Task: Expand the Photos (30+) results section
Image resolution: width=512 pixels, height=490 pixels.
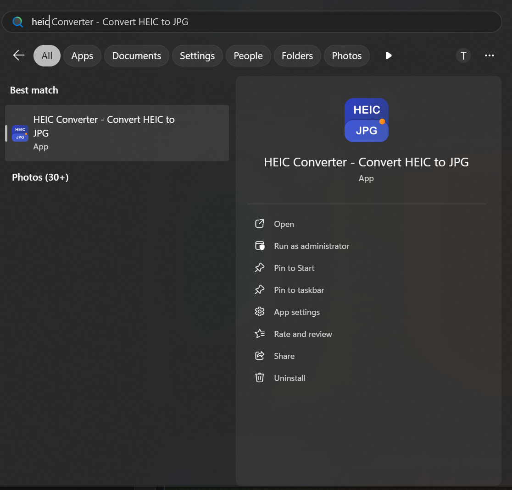Action: 40,177
